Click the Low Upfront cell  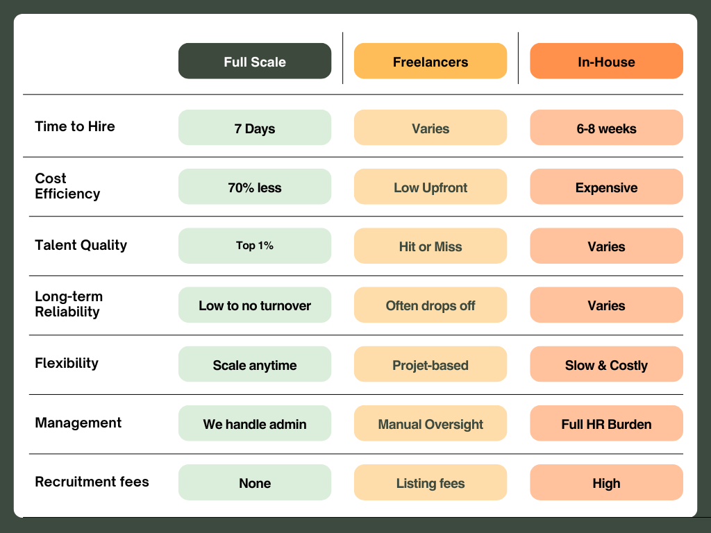(430, 187)
